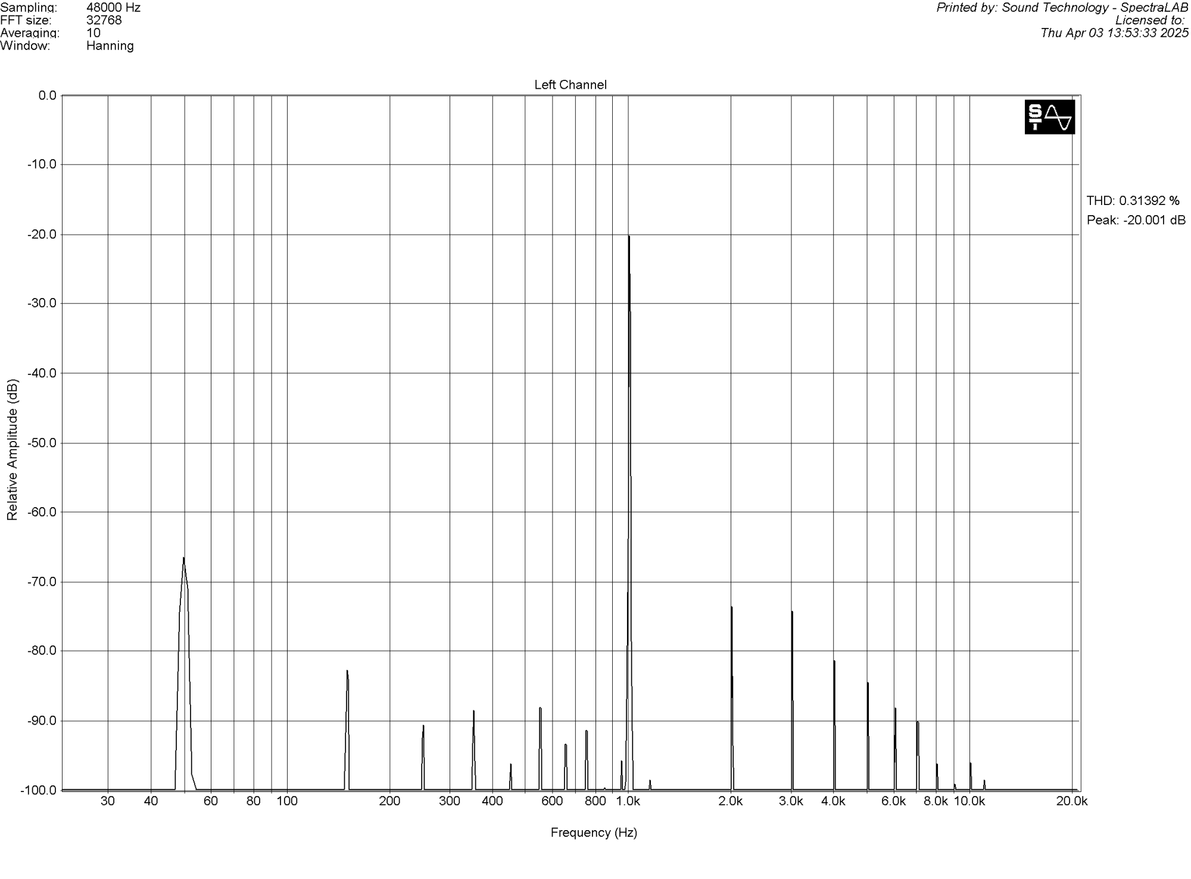Click the Sound Technology sine-wave logo icon

[x=1049, y=117]
